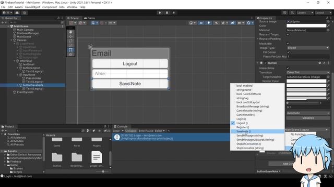This screenshot has height=187, width=334.
Task: Open the Image Type Sliced dropdown
Action: 308,48
